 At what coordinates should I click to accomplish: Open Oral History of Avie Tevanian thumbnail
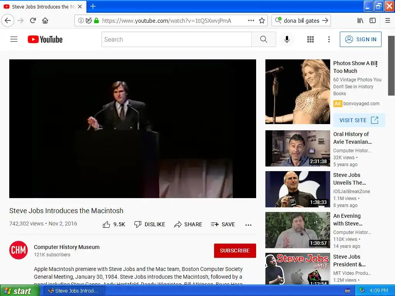(297, 148)
